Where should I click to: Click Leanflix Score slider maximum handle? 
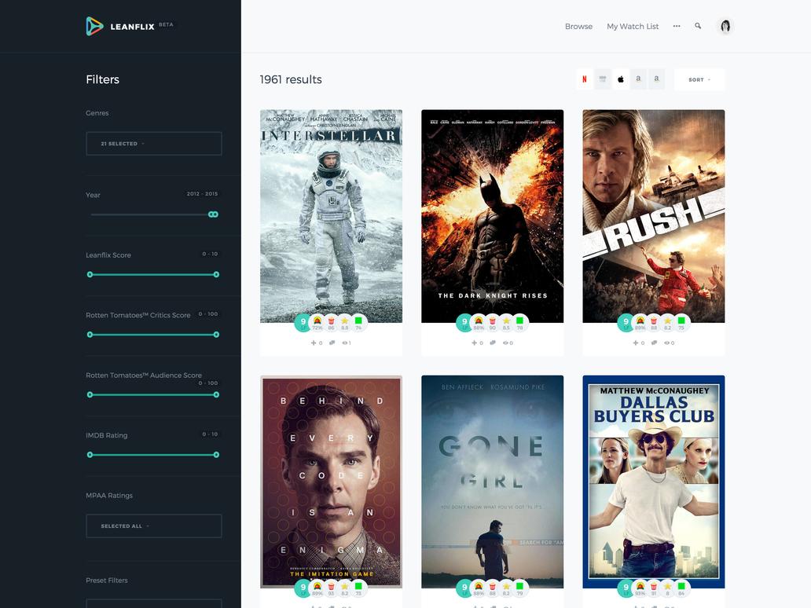(x=216, y=274)
